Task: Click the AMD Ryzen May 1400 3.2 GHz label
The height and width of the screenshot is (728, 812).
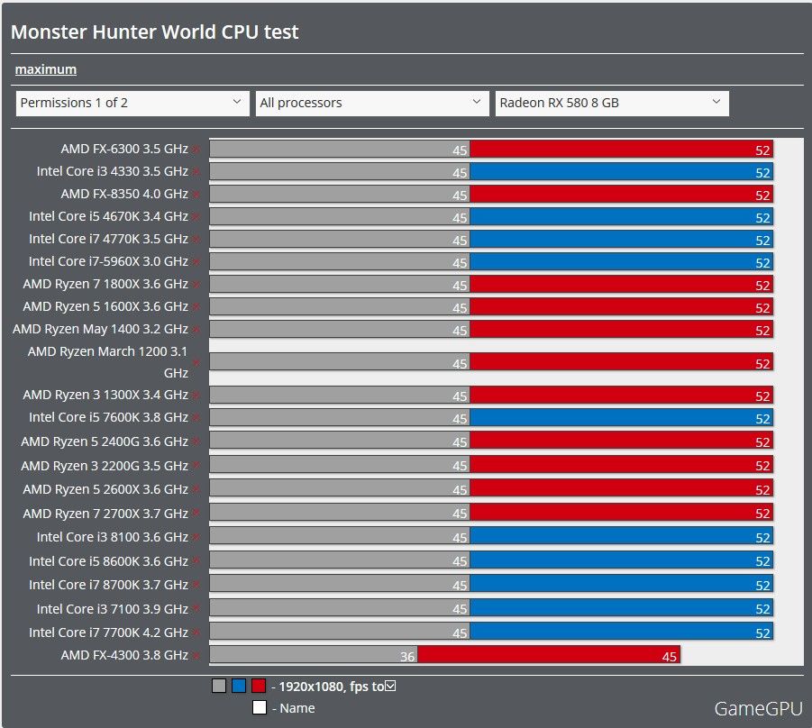Action: coord(100,329)
